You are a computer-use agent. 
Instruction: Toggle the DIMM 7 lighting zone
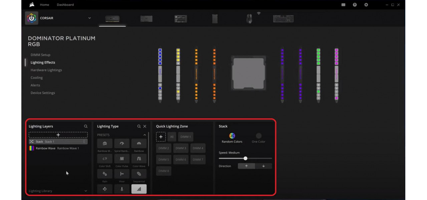[198, 160]
